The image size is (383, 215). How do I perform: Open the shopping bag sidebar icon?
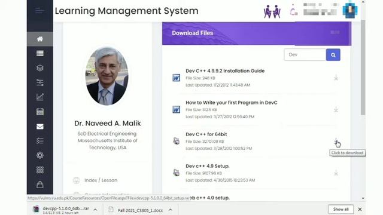pyautogui.click(x=40, y=185)
